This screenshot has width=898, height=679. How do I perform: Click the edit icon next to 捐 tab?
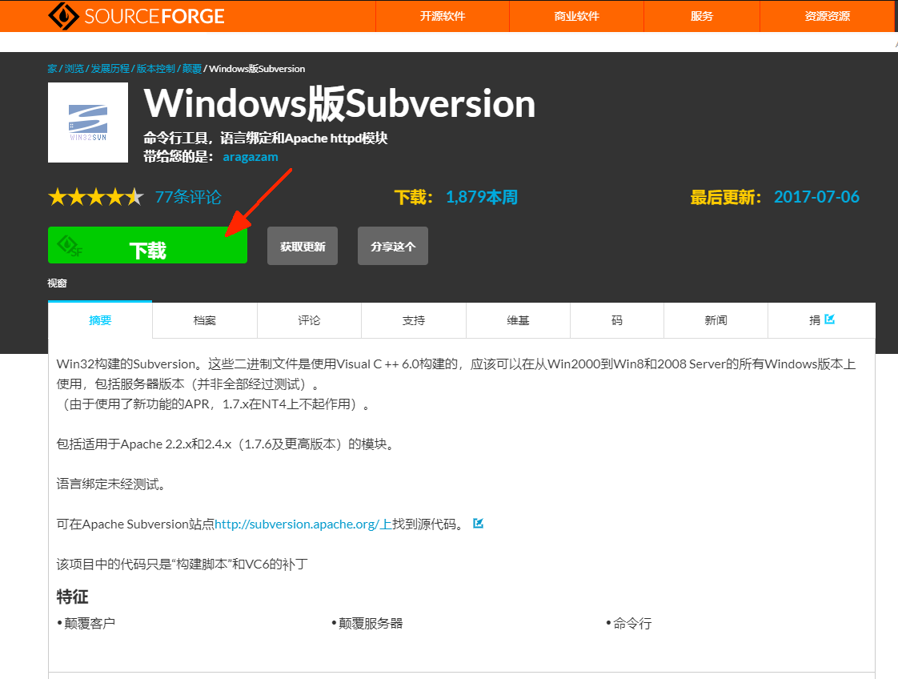829,319
